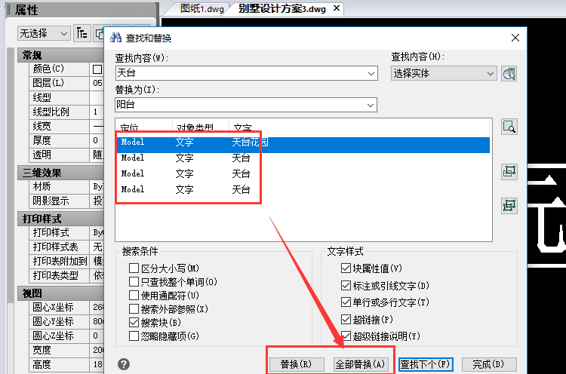Click the quick select icon in Properties panel
Screen dimensions: 566x374
(99, 34)
